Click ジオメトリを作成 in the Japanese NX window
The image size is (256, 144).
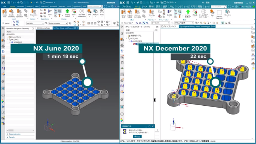pyautogui.click(x=130, y=13)
